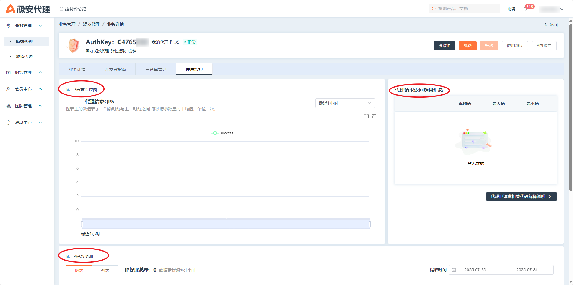Viewport: 573px width, 285px height.
Task: Click the orange shield AuthKey icon
Action: tap(73, 45)
